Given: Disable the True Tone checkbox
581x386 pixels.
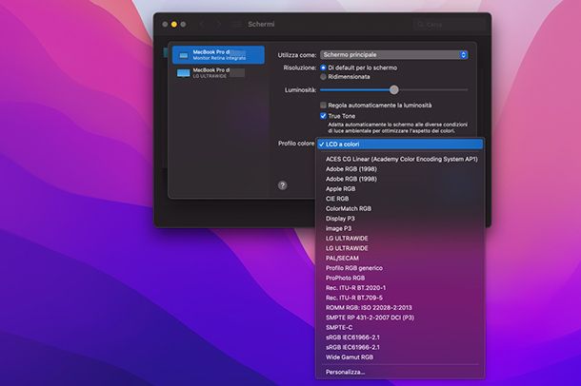Looking at the screenshot, I should click(323, 116).
